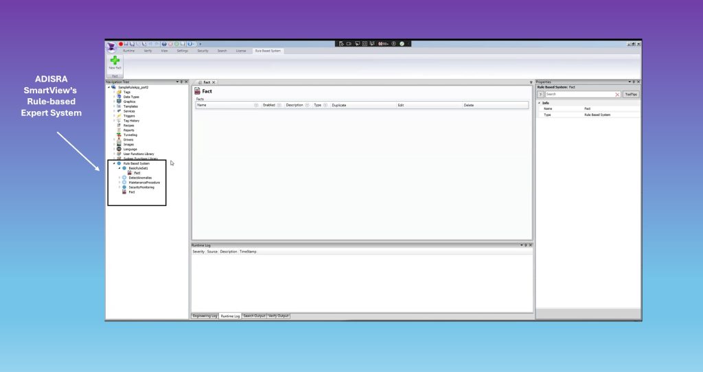Click the help question mark in Properties

pos(541,95)
